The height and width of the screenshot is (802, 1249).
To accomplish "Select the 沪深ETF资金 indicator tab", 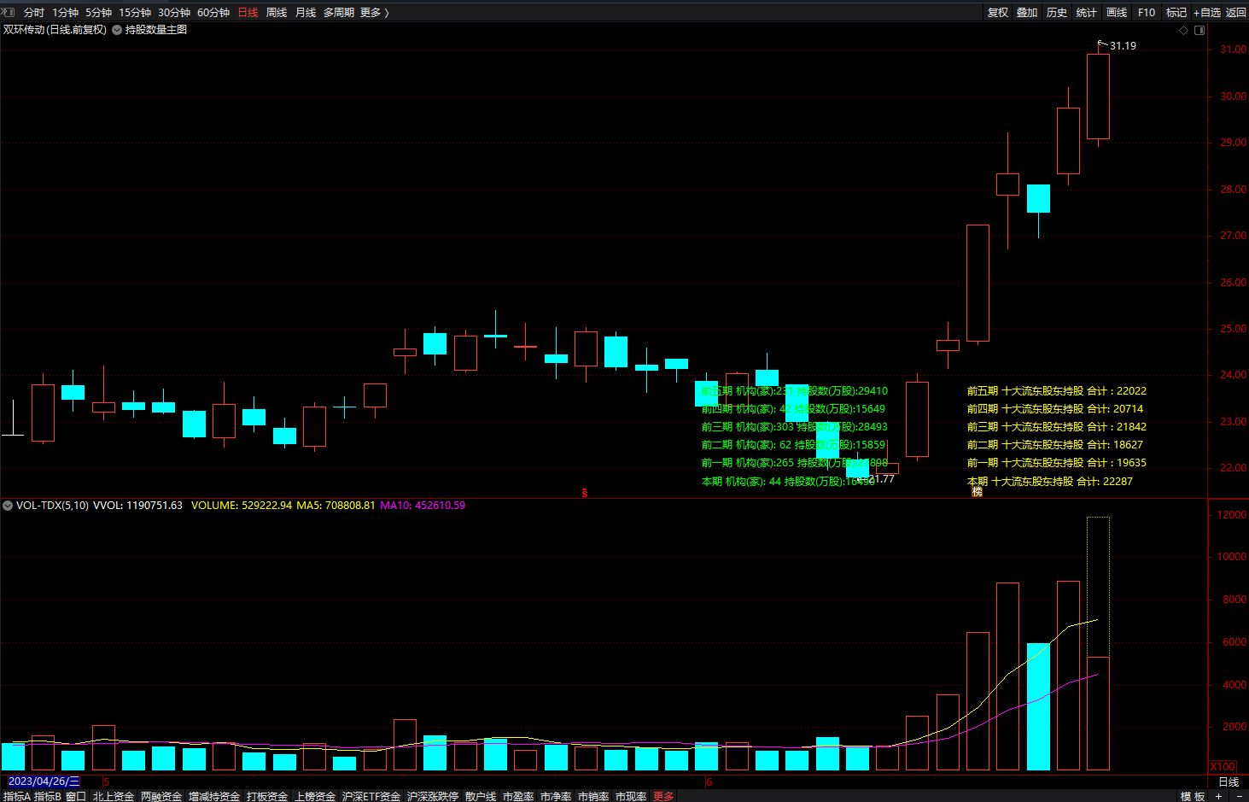I will (371, 796).
